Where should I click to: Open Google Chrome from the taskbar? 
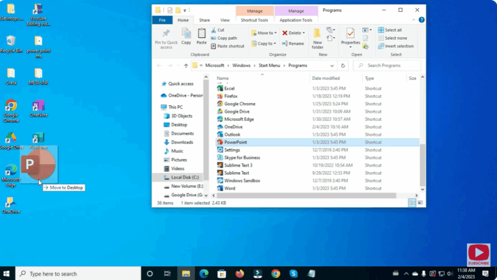tap(276, 273)
